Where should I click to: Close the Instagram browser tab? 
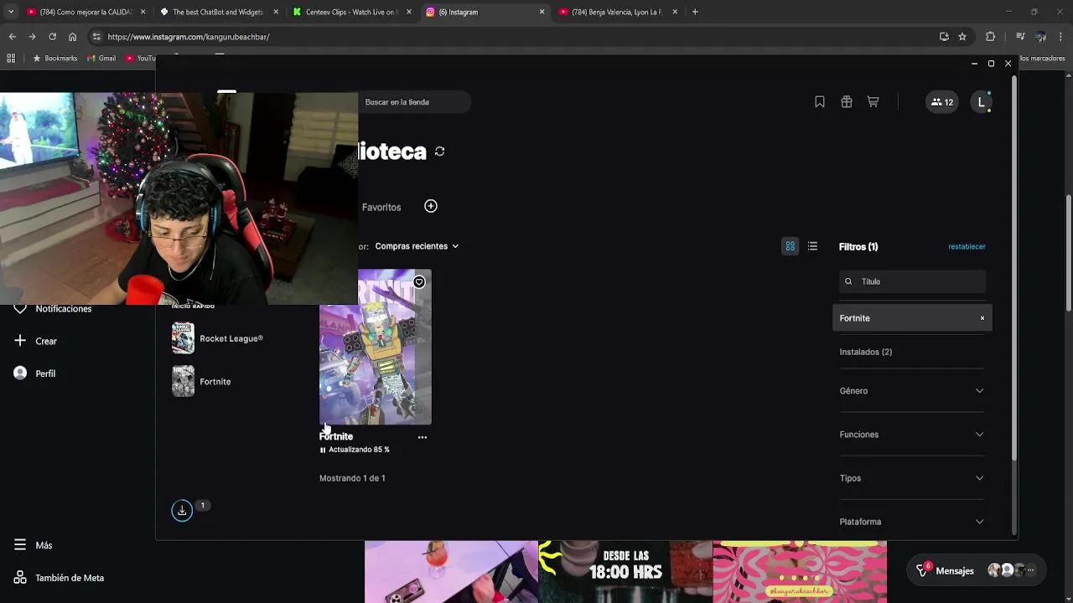point(542,12)
